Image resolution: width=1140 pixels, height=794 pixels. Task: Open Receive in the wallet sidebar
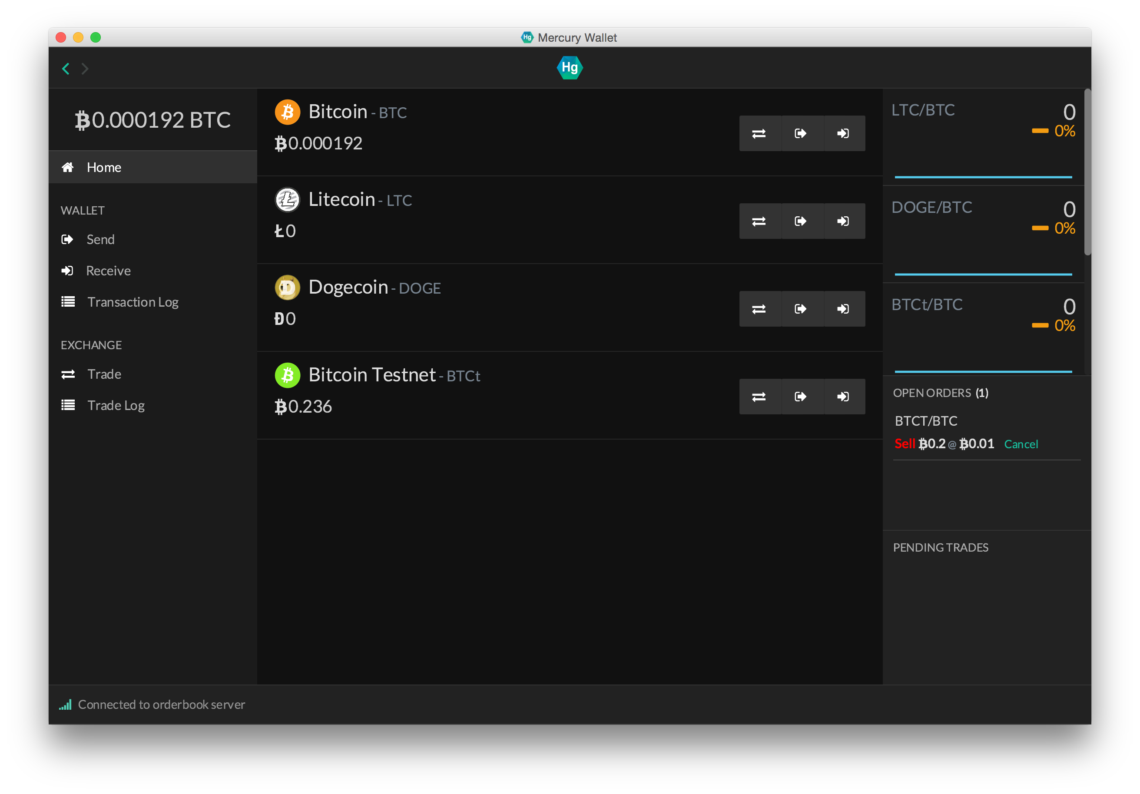point(153,271)
